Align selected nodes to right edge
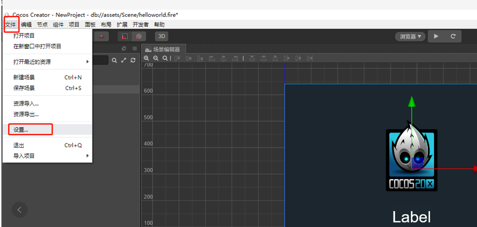477x227 pixels. coord(235,58)
